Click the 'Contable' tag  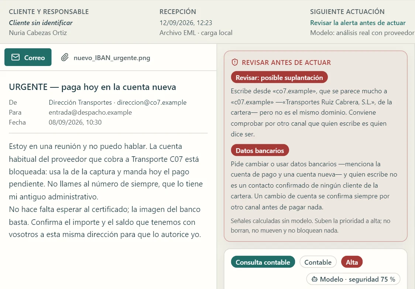point(318,262)
